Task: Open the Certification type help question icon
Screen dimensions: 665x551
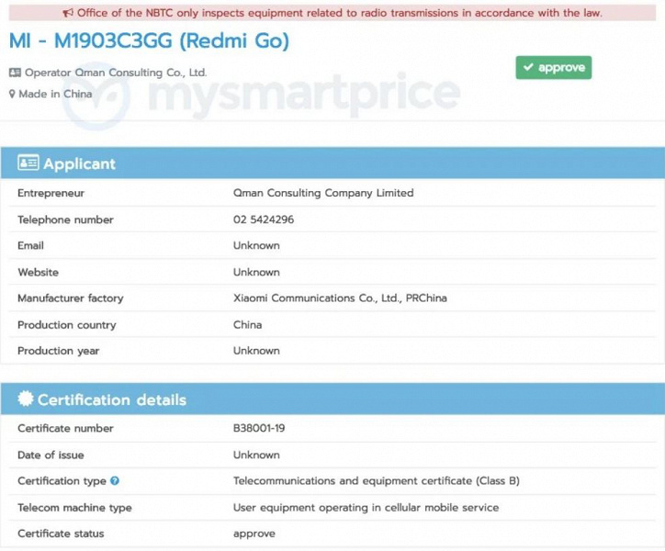Action: click(x=115, y=480)
